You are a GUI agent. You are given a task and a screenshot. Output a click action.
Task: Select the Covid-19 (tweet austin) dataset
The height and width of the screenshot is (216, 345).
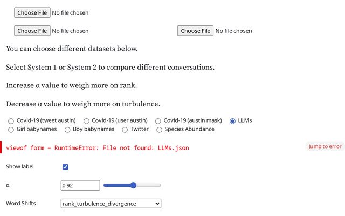click(x=11, y=121)
